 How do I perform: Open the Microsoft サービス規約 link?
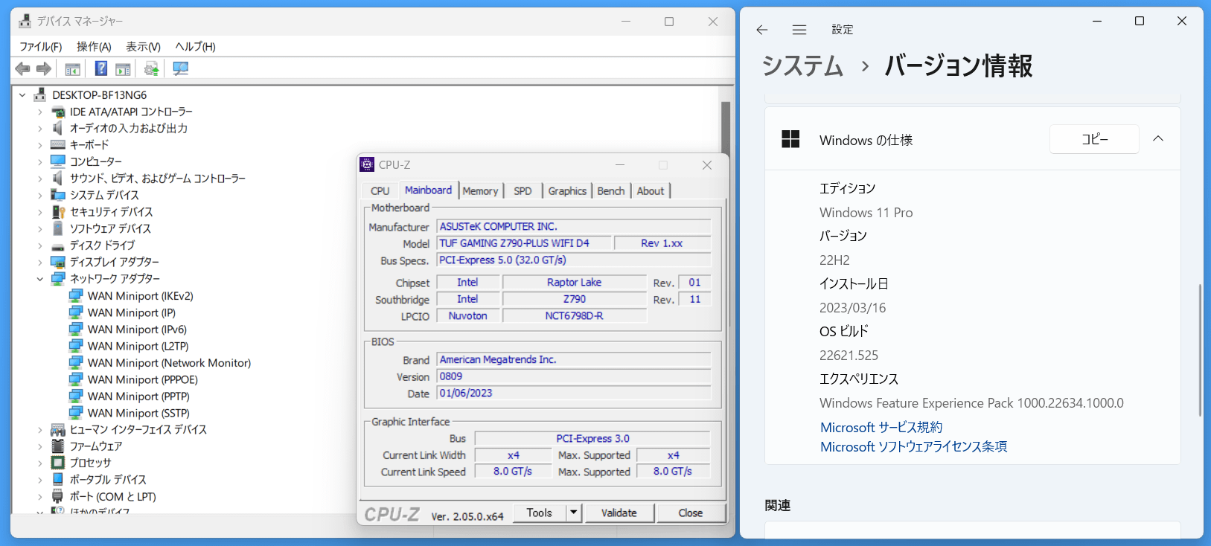pyautogui.click(x=881, y=427)
